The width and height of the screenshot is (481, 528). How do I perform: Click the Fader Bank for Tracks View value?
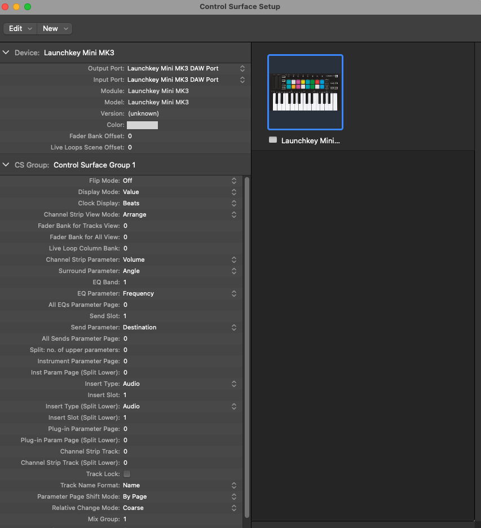(x=125, y=226)
